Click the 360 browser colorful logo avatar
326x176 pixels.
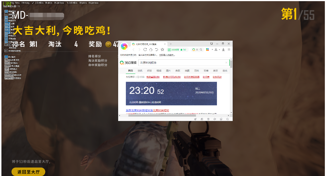coord(124,46)
